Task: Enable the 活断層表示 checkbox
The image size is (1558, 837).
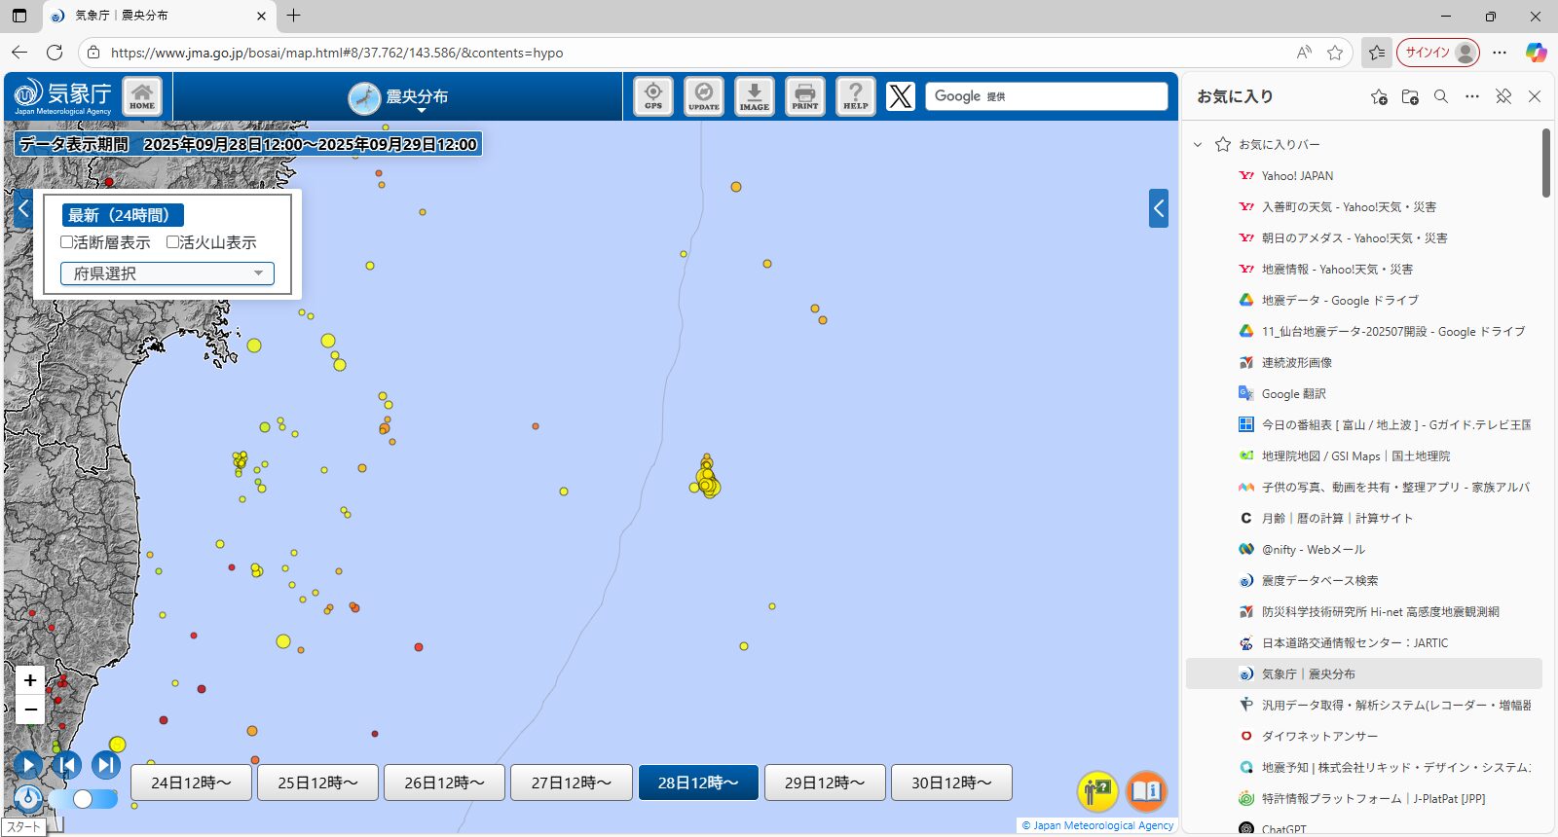Action: [x=67, y=242]
